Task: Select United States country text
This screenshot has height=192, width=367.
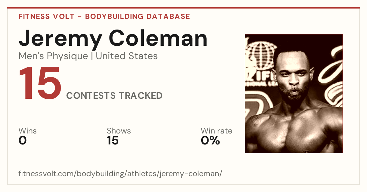Action: click(127, 56)
